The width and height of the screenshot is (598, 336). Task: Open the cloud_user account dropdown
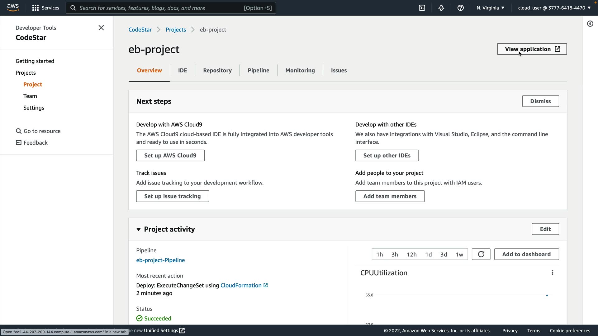pos(554,8)
